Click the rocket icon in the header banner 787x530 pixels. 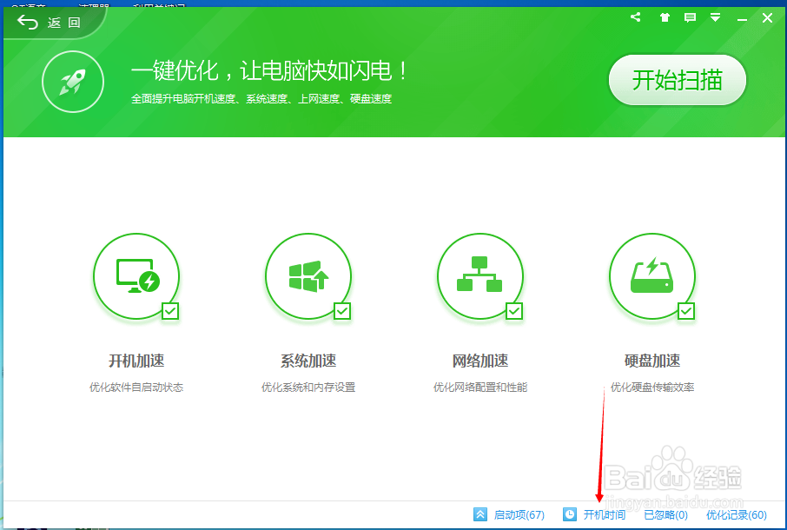(x=73, y=83)
